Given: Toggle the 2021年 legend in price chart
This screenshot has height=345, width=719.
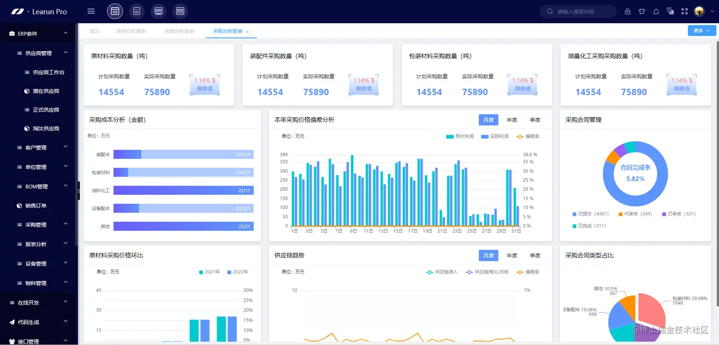Looking at the screenshot, I should [210, 272].
